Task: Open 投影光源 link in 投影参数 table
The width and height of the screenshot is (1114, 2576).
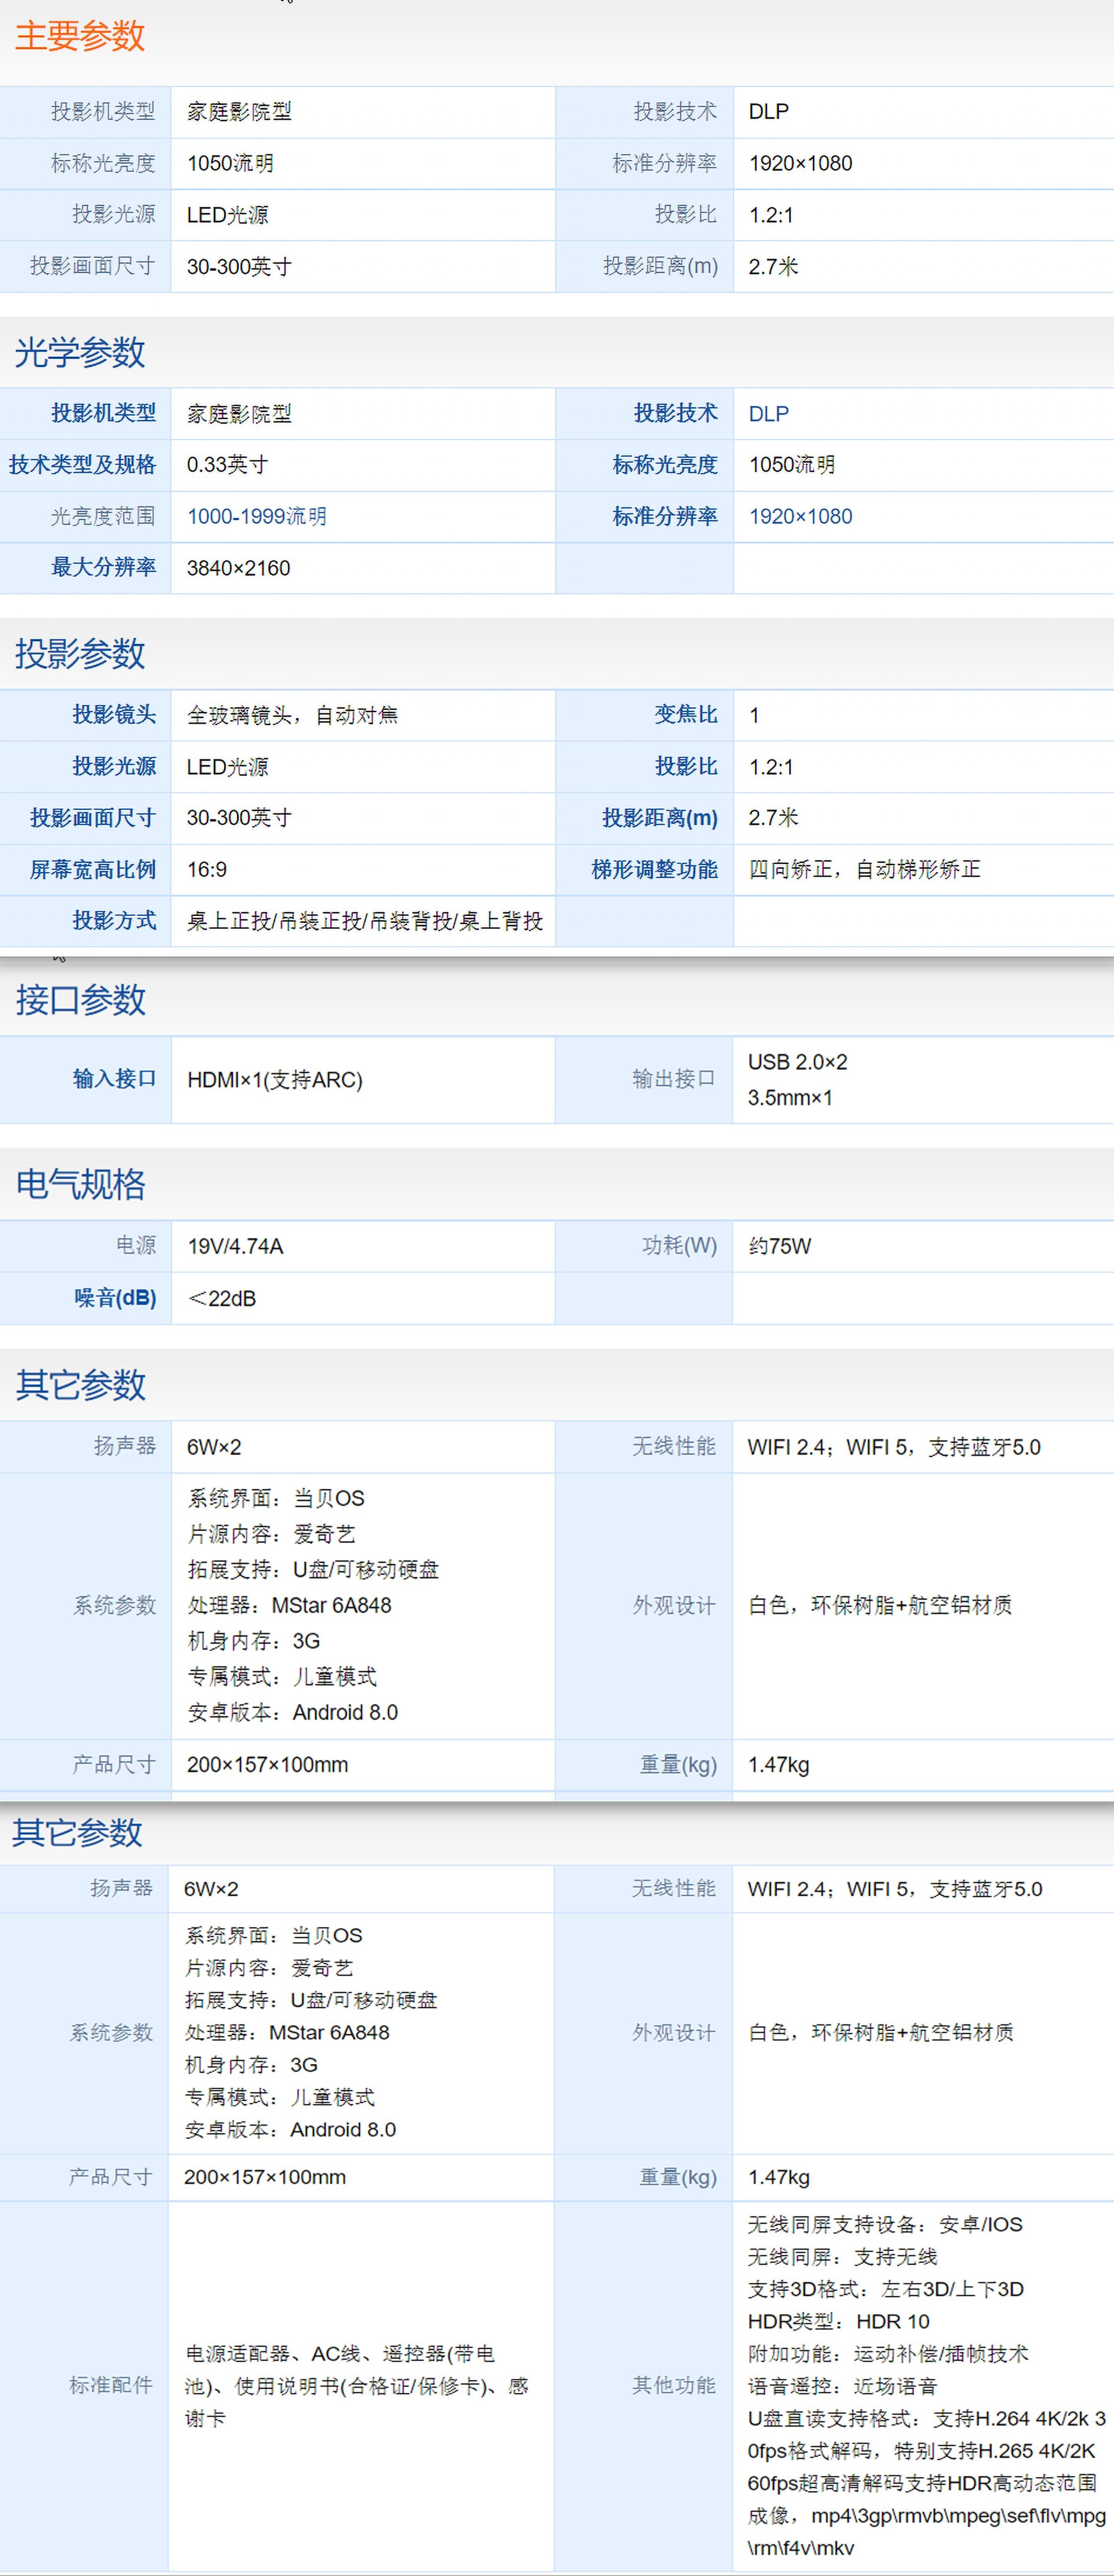Action: [x=114, y=767]
